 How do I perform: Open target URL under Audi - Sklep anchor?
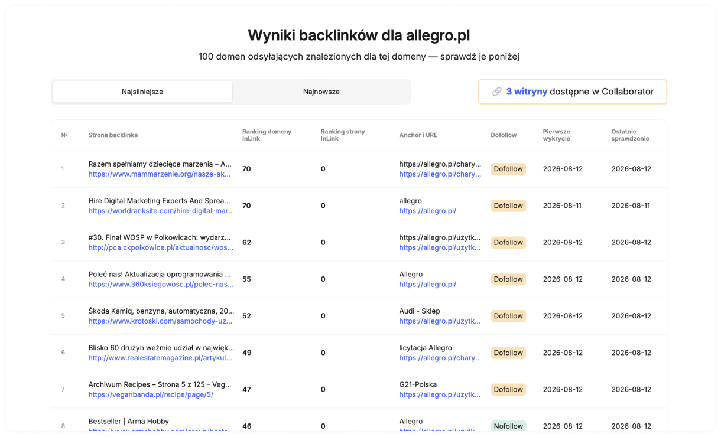[440, 321]
